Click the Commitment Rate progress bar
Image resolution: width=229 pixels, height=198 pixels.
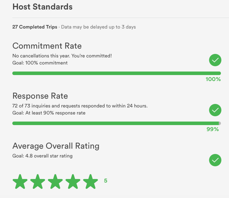tap(116, 73)
